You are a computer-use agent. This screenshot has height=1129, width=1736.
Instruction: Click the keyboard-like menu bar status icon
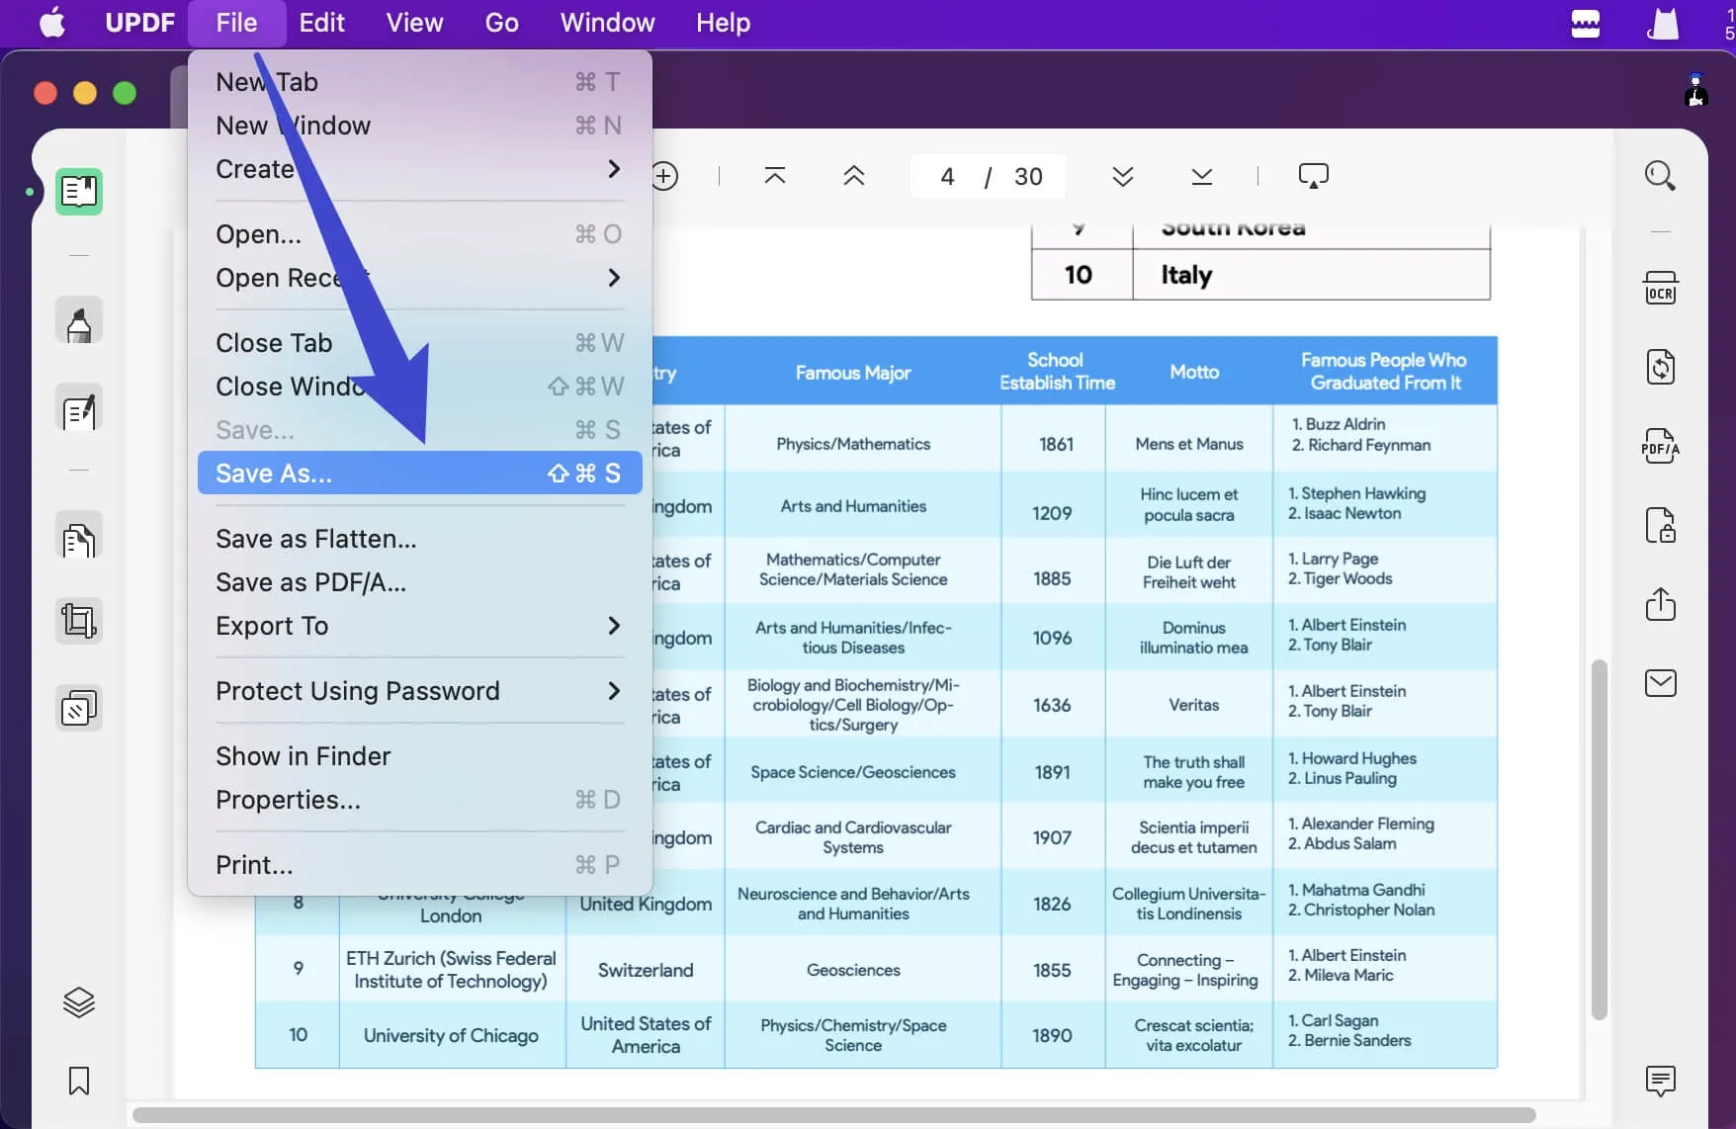pos(1586,23)
